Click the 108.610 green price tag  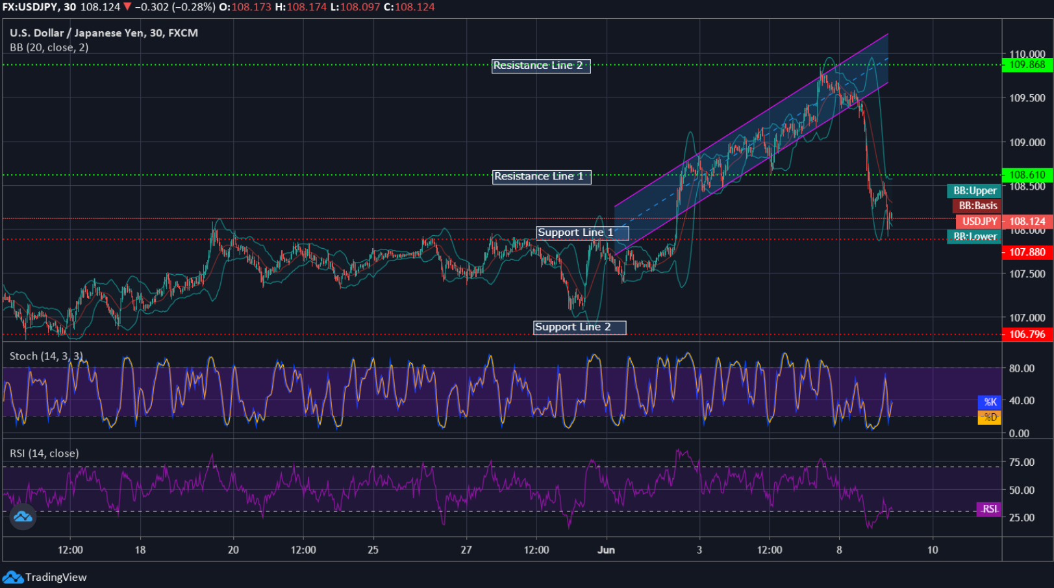click(1027, 175)
